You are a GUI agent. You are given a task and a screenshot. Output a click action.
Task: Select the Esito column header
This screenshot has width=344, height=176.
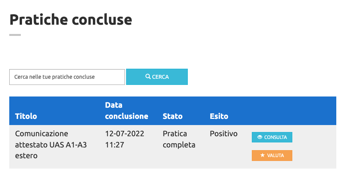[x=219, y=116]
